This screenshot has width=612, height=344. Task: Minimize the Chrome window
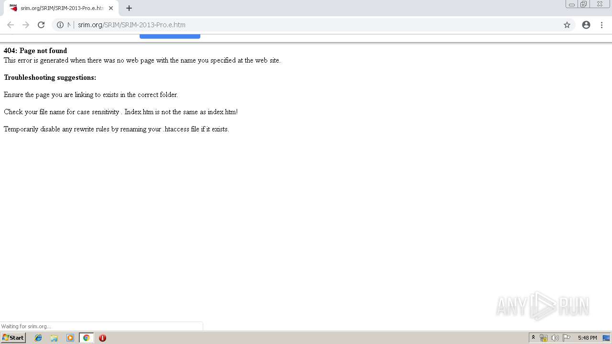click(x=571, y=4)
